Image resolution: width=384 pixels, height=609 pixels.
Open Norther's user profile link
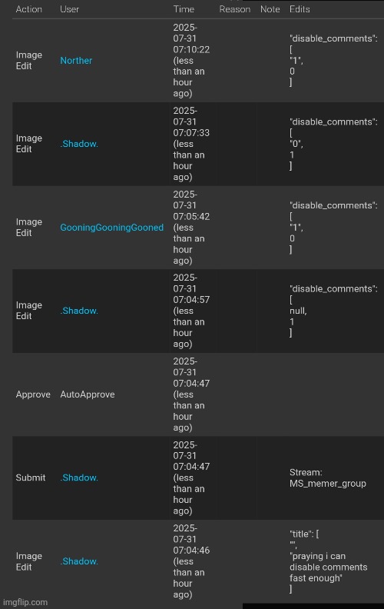[76, 61]
